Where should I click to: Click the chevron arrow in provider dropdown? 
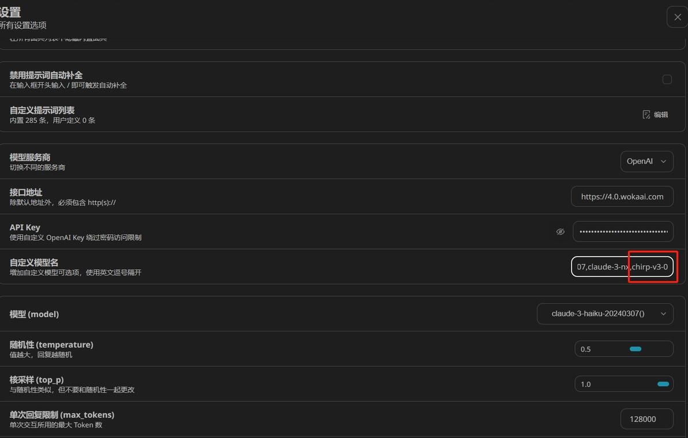point(663,161)
